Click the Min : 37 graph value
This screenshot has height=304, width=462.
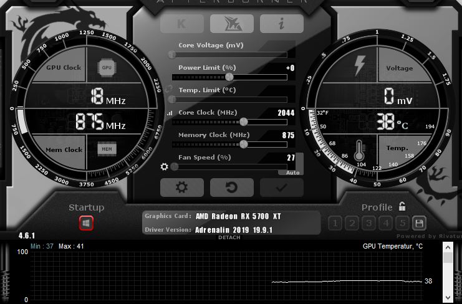pyautogui.click(x=42, y=246)
